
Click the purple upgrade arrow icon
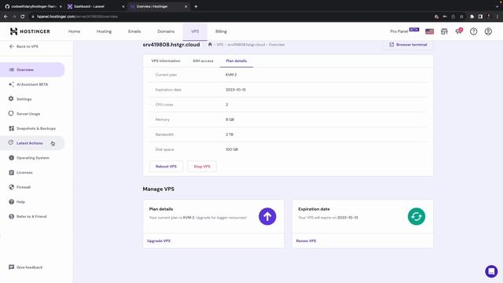pyautogui.click(x=267, y=217)
